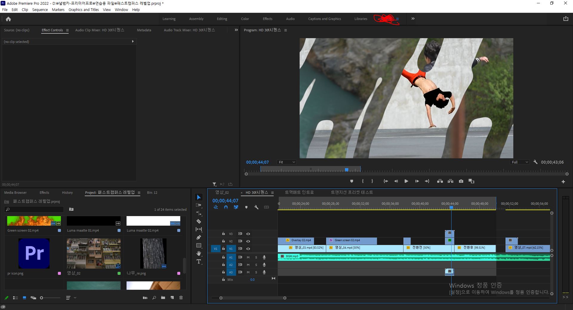The image size is (573, 310).
Task: Click the Export Frame camera icon
Action: (461, 181)
